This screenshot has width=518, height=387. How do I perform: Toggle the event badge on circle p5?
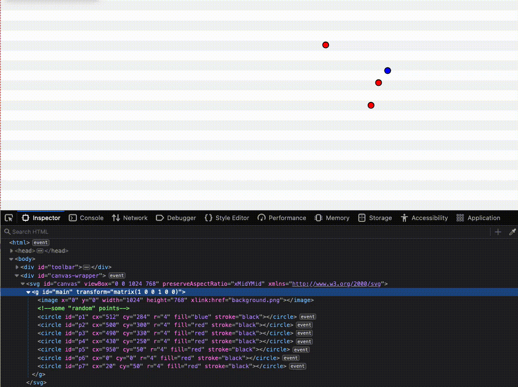[x=301, y=350]
